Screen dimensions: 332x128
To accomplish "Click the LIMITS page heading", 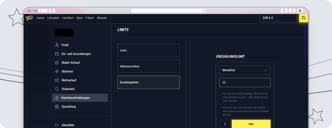I will click(123, 30).
